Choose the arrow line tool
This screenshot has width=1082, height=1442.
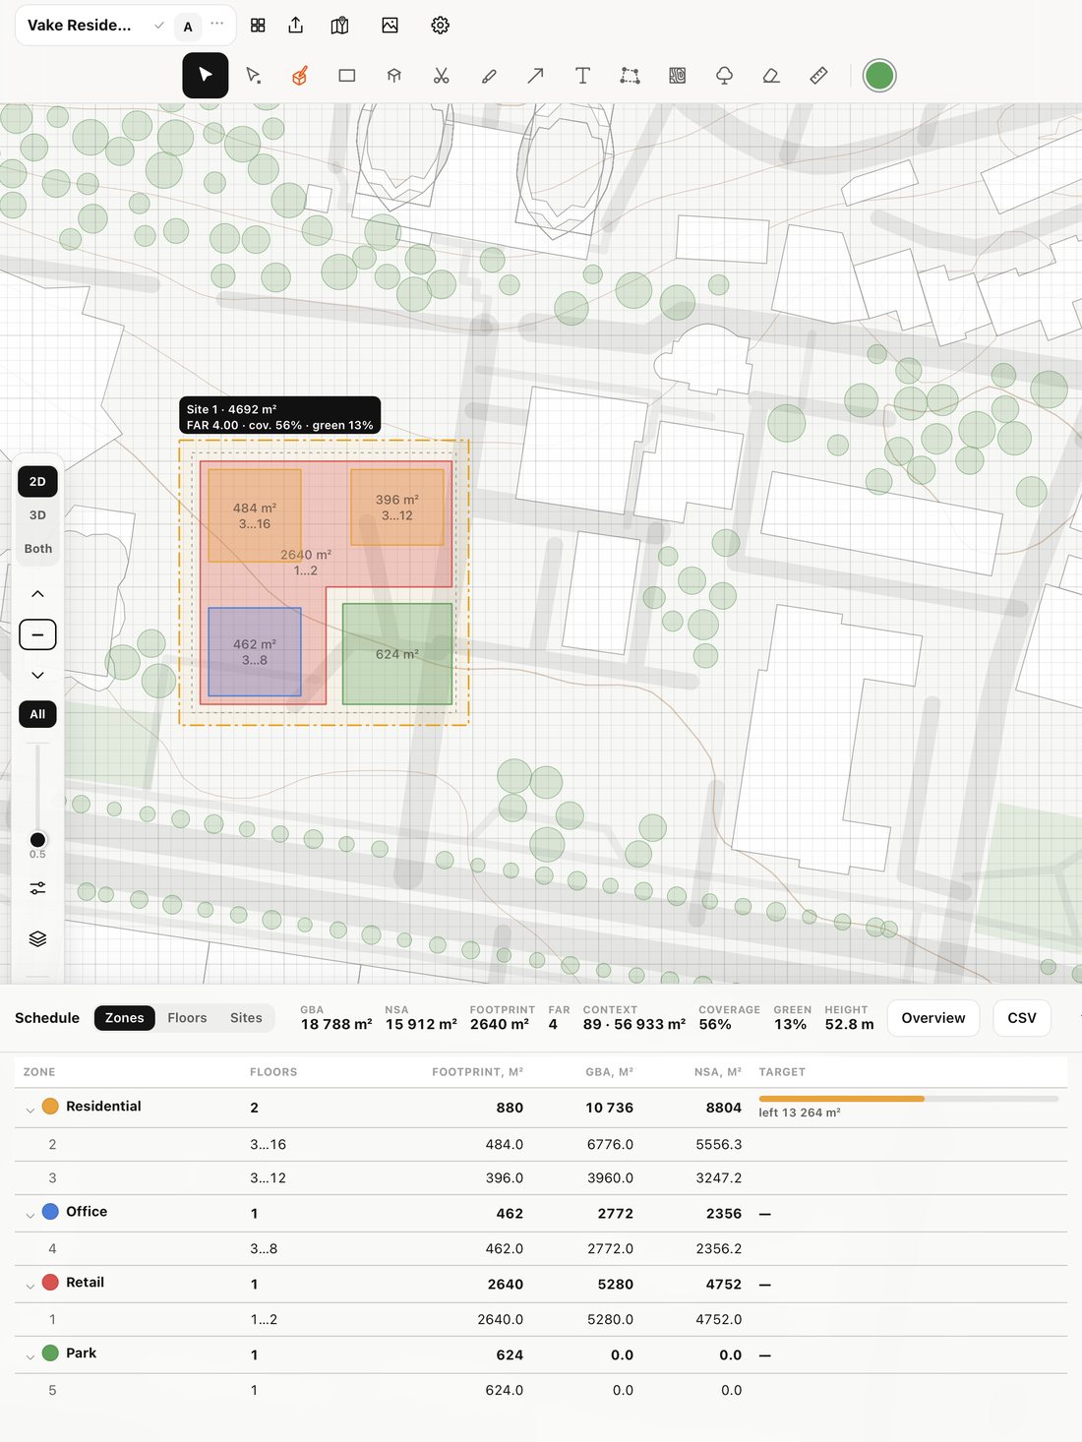click(535, 76)
